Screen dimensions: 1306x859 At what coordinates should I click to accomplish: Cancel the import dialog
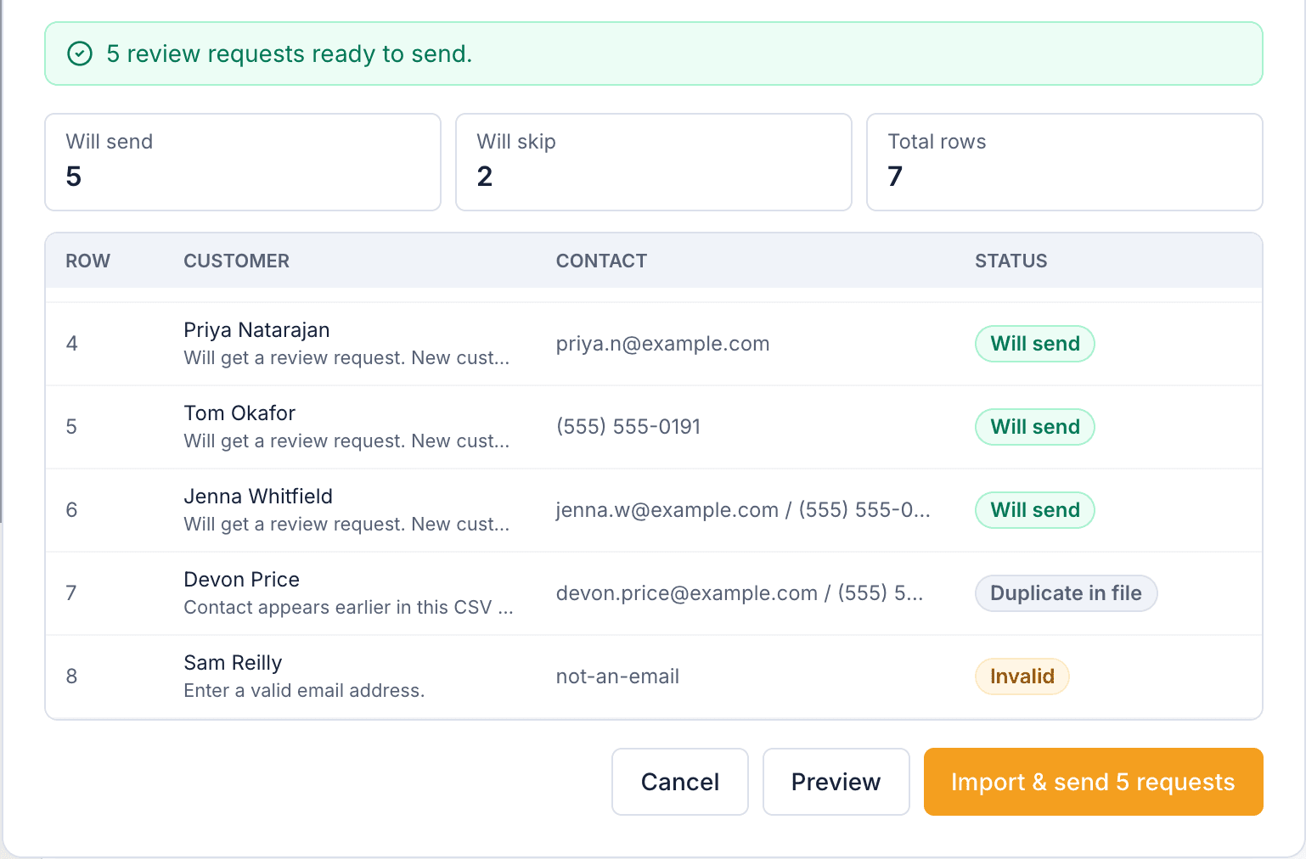click(679, 782)
